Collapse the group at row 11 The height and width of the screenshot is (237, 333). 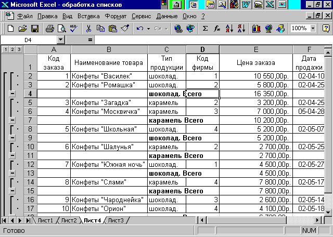click(12, 155)
